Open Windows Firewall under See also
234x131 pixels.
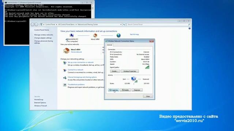click(41, 106)
